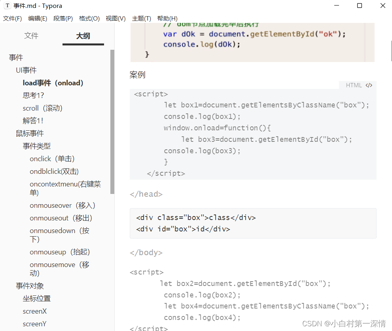
Task: Click the </body> text in document
Action: click(x=146, y=252)
